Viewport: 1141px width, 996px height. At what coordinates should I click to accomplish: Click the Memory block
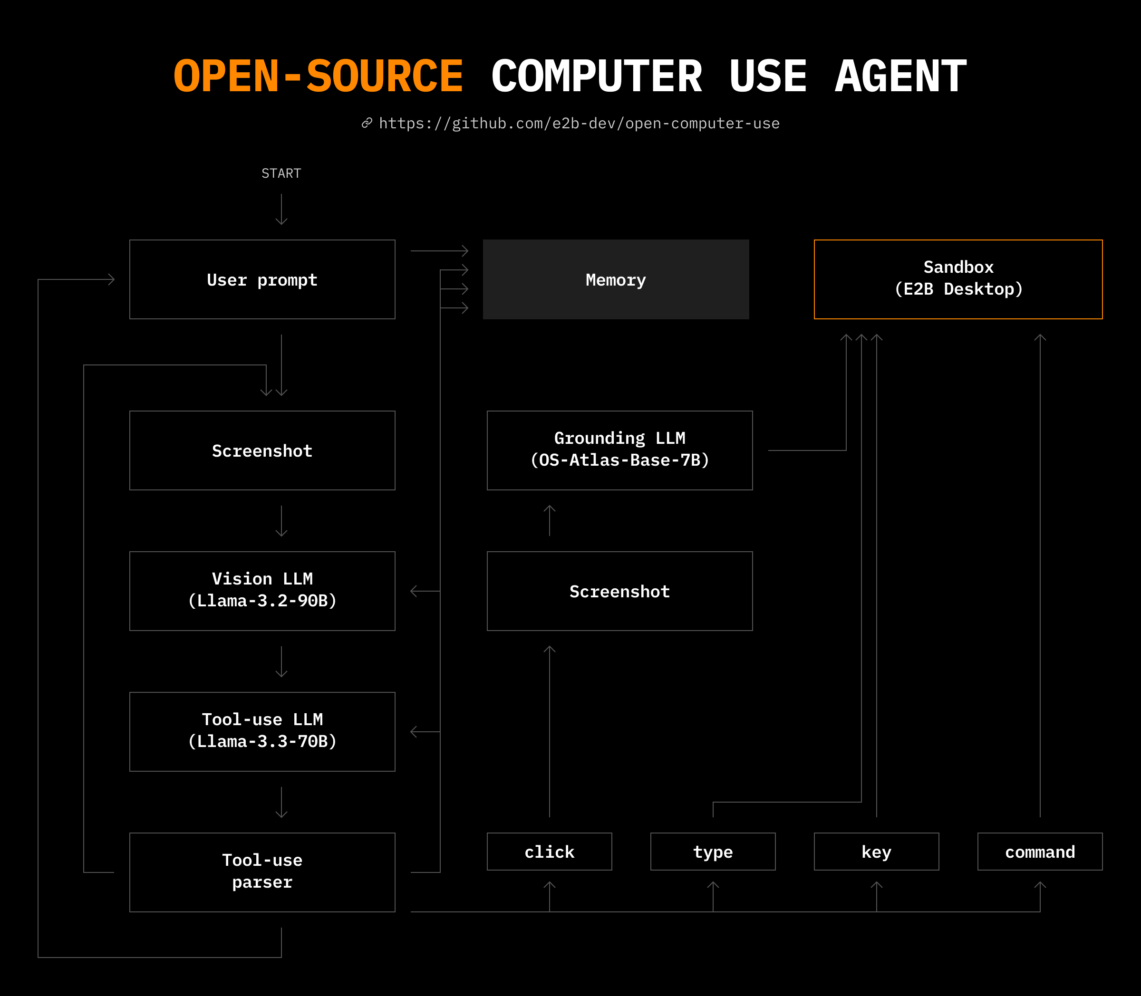point(616,279)
